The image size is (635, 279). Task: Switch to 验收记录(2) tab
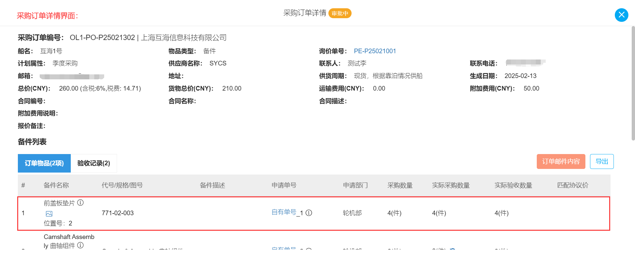point(94,163)
